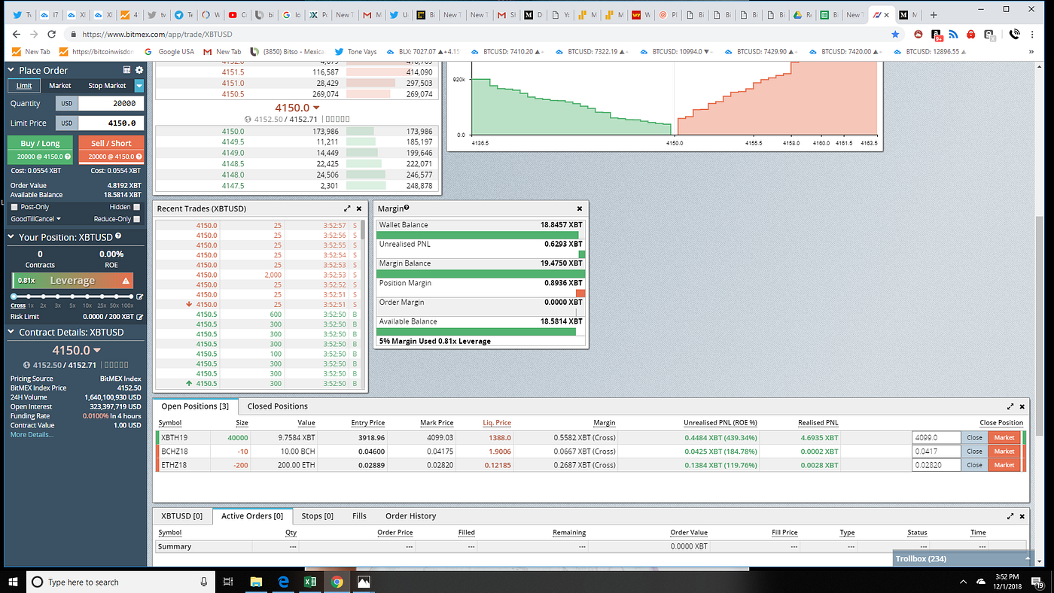Screen dimensions: 1054x593
Task: Close the Margin panel
Action: [x=580, y=208]
